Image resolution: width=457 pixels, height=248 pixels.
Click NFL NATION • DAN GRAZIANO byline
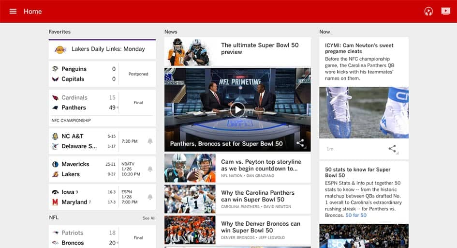248,176
